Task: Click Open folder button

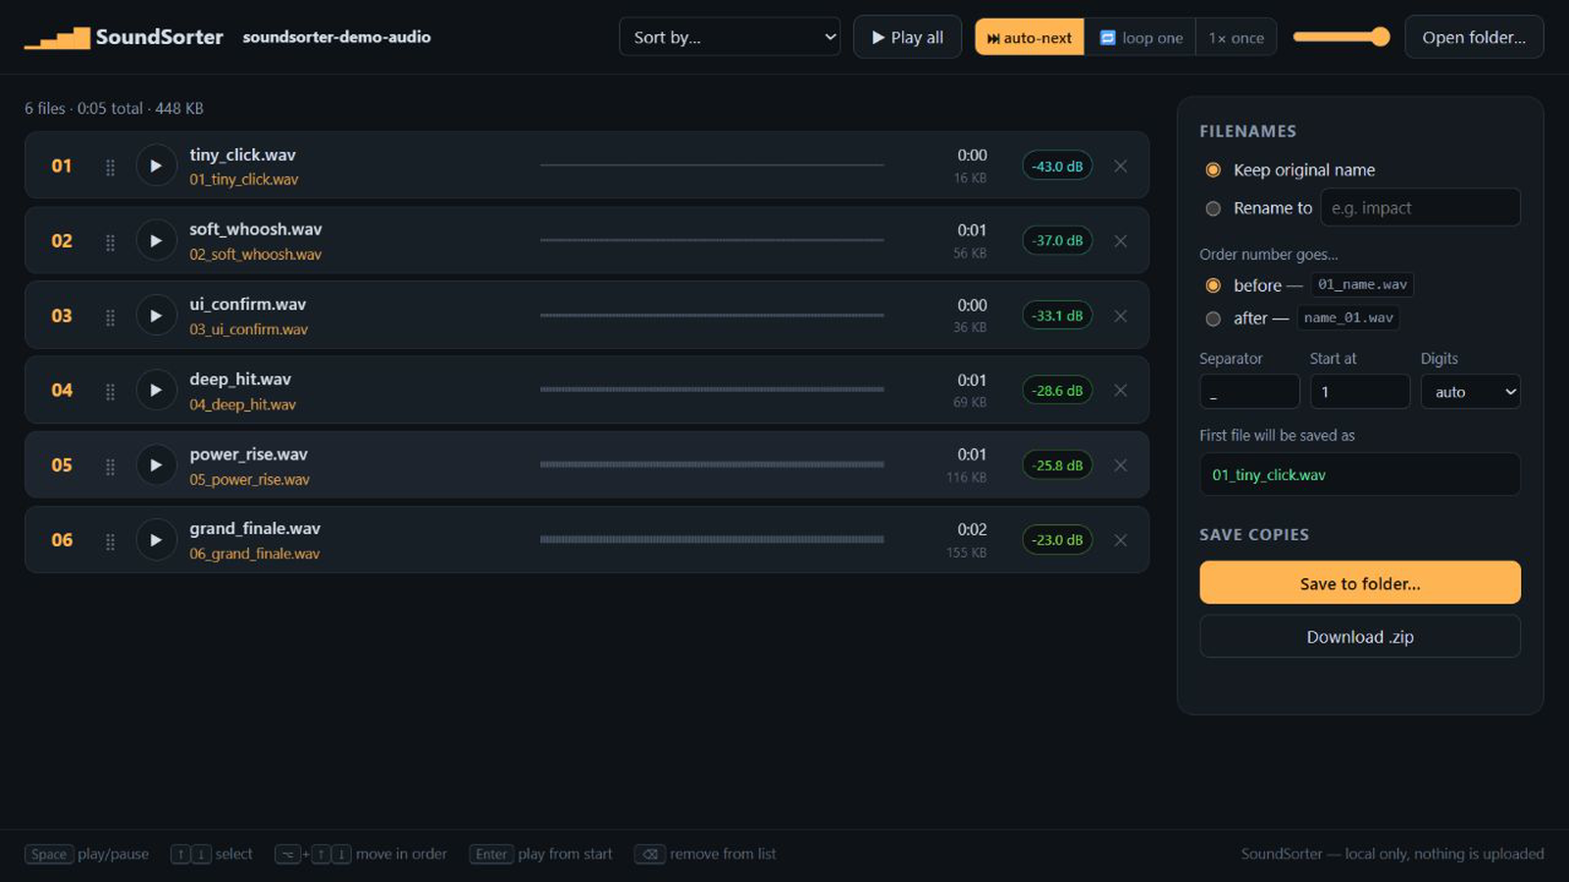Action: pyautogui.click(x=1474, y=37)
